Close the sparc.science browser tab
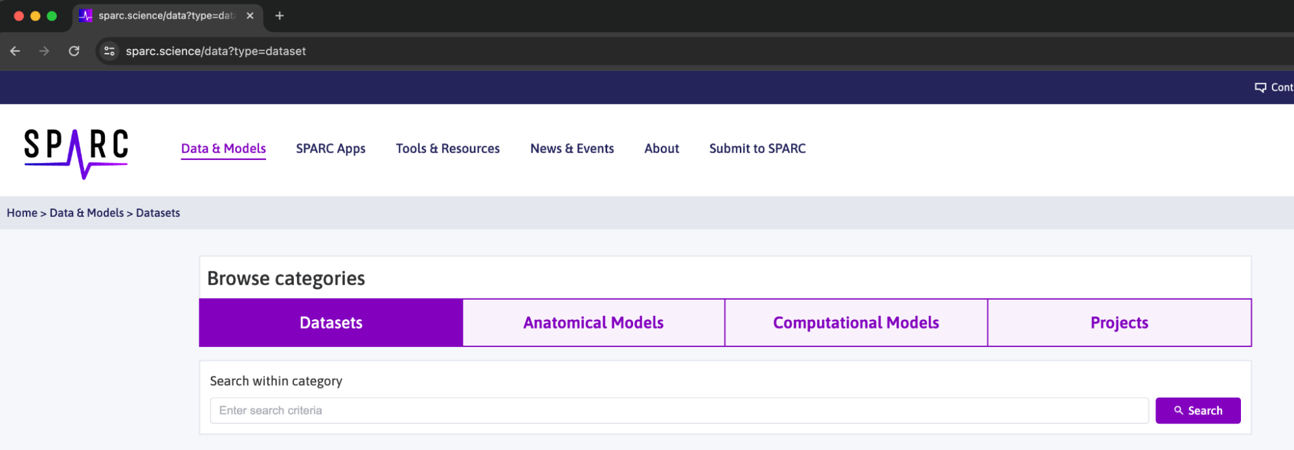 [250, 16]
